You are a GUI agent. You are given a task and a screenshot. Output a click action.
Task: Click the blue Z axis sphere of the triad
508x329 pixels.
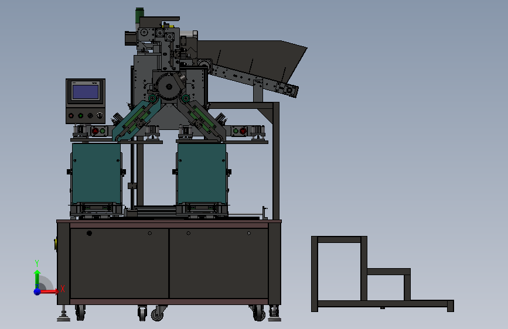[37, 292]
